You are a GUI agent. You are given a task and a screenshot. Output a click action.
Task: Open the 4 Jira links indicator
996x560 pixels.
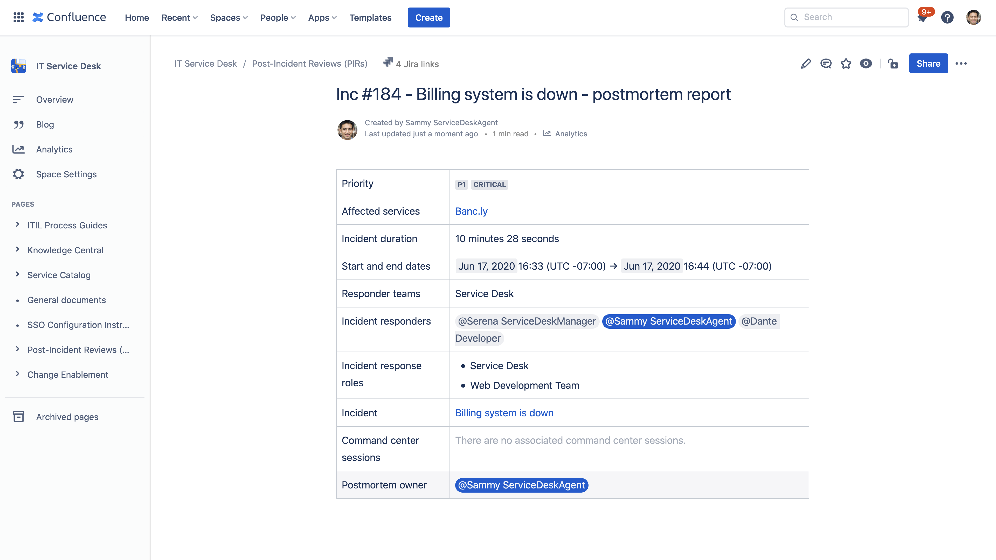pyautogui.click(x=411, y=64)
